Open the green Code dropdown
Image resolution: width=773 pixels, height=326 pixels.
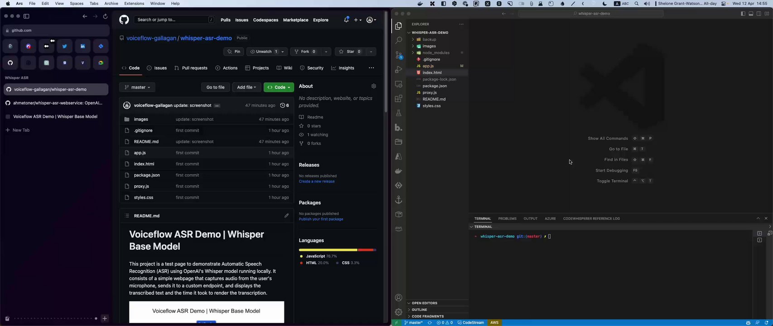(279, 87)
